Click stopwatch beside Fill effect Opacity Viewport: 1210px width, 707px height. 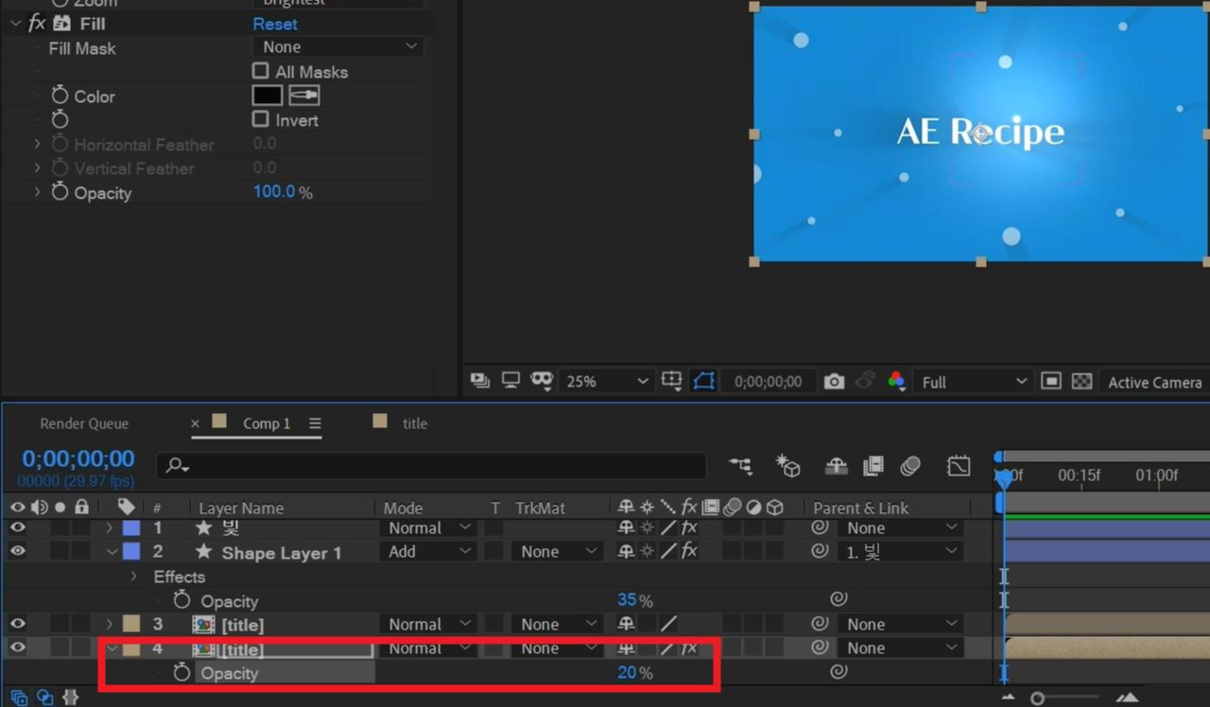click(60, 192)
